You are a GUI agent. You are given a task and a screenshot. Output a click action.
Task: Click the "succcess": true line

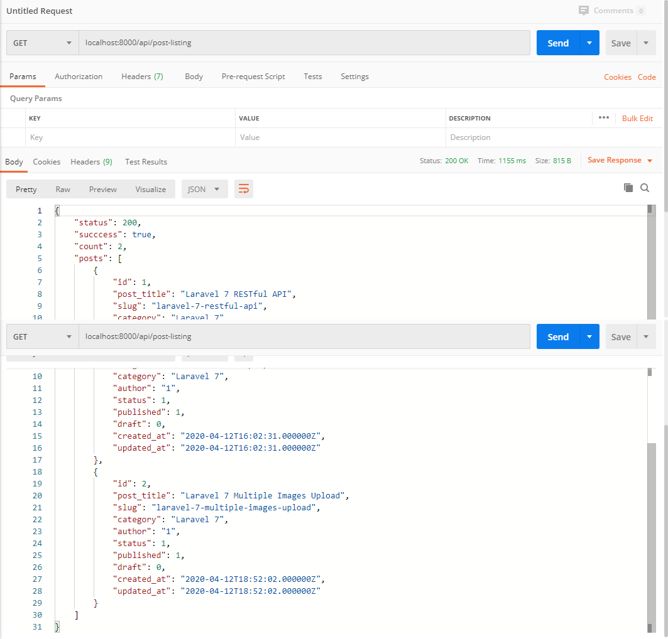[x=114, y=234]
